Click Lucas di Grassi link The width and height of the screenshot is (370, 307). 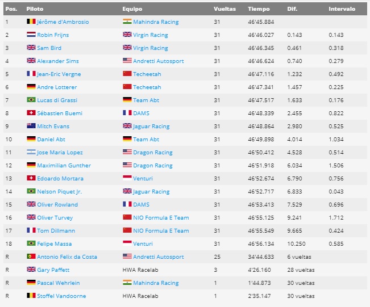click(57, 100)
